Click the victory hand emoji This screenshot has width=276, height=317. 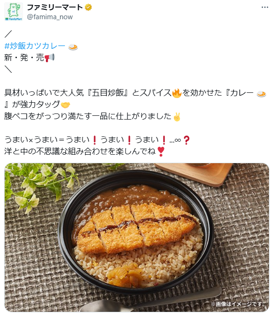177,117
